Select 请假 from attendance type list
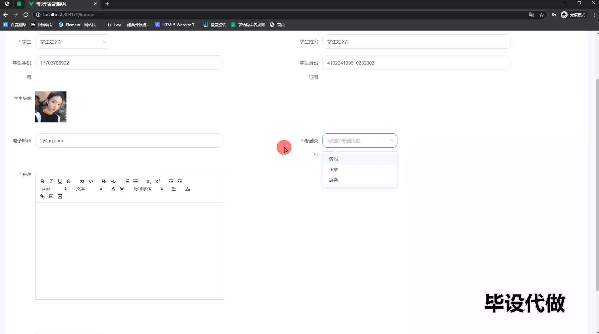 tap(360, 159)
